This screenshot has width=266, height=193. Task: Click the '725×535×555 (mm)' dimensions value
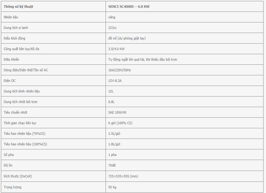(x=123, y=176)
